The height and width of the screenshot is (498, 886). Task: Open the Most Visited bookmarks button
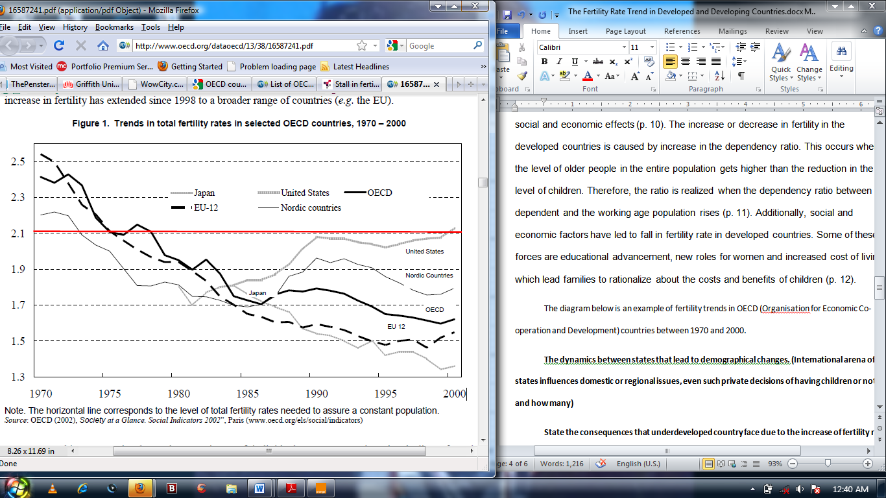[26, 66]
